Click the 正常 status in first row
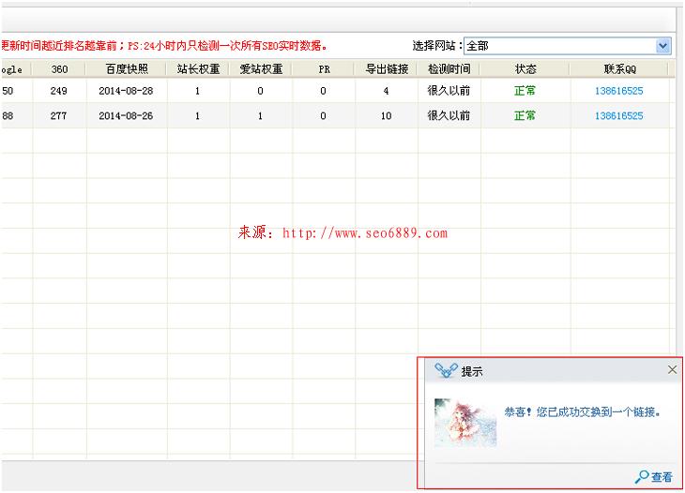The image size is (685, 493). tap(525, 91)
